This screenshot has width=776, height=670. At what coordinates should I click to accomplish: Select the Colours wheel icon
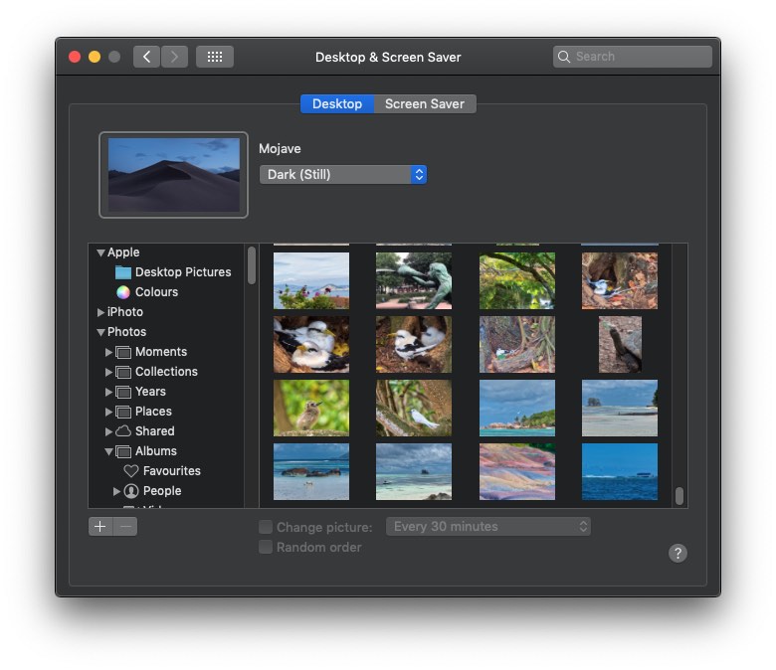(x=123, y=292)
